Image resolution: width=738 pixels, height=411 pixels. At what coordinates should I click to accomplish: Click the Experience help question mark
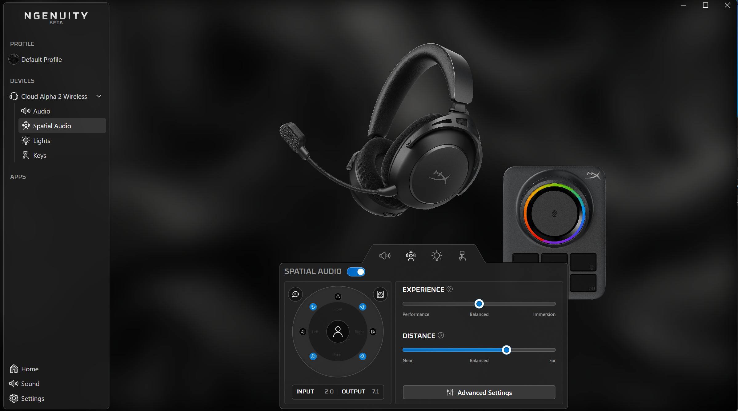(450, 289)
